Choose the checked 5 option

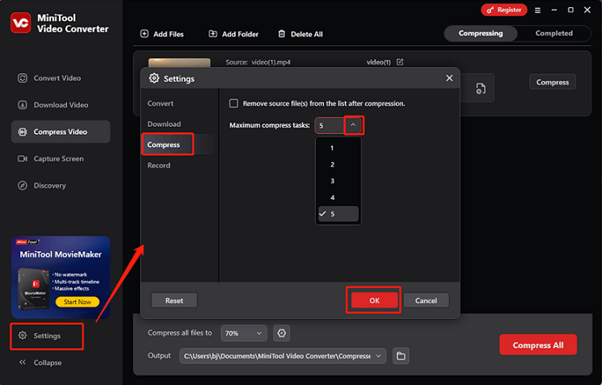pos(339,214)
